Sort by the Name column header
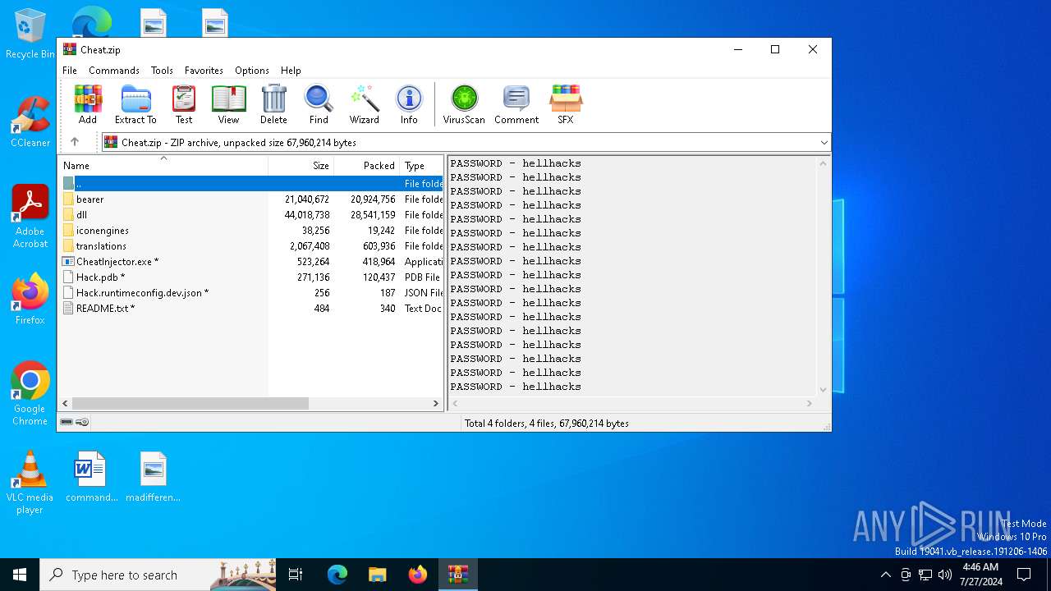 pyautogui.click(x=163, y=165)
